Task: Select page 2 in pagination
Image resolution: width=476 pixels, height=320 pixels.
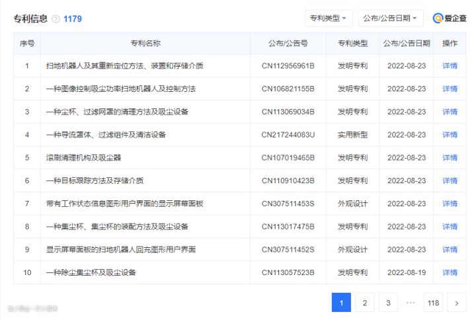Action: pyautogui.click(x=364, y=303)
